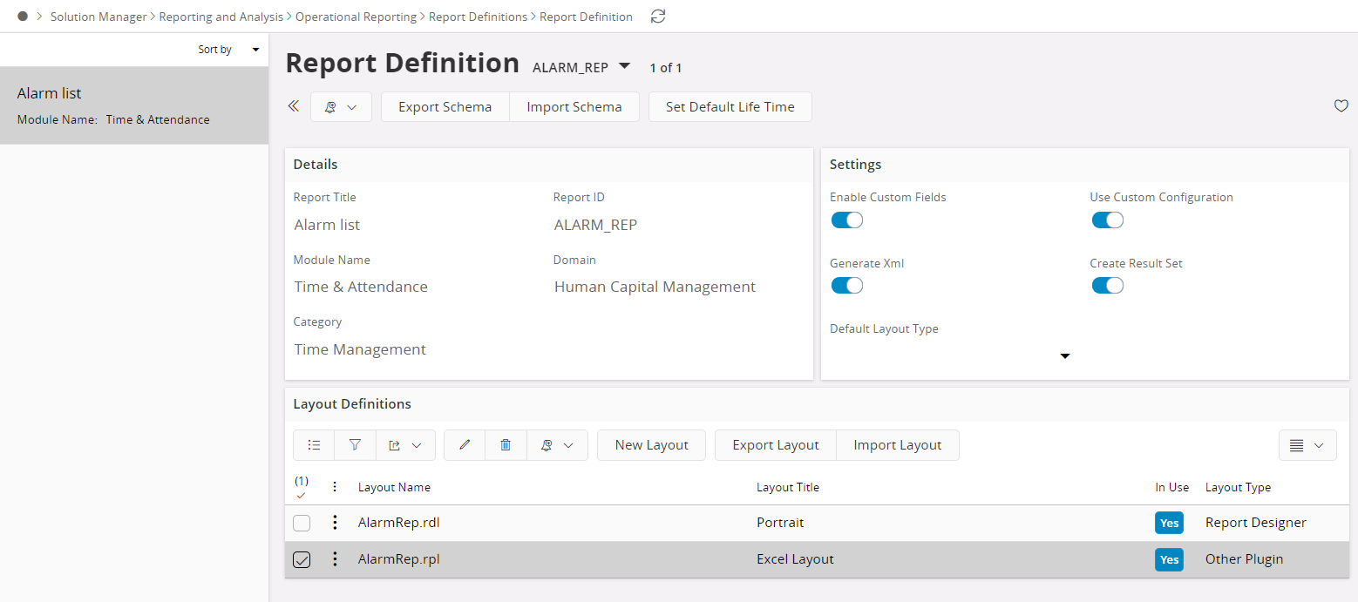Screen dimensions: 1358x602
Task: Open the Default Layout Type dropdown
Action: pyautogui.click(x=1064, y=355)
